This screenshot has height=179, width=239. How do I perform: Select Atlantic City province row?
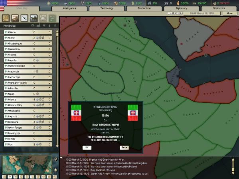click(28, 105)
